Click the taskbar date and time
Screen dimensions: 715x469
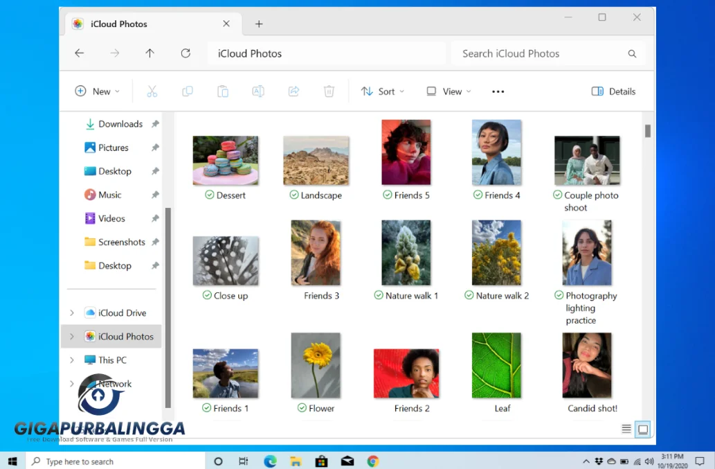[x=672, y=461]
